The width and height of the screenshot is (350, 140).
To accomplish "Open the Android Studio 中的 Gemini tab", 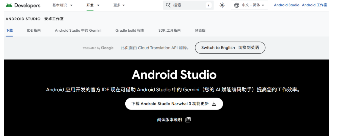I will (x=78, y=30).
